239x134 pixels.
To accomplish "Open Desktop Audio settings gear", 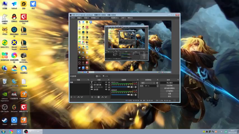I will (x=136, y=95).
